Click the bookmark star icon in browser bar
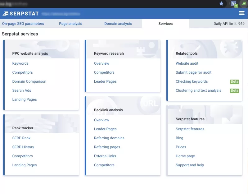This screenshot has height=194, width=248. pos(221,3)
